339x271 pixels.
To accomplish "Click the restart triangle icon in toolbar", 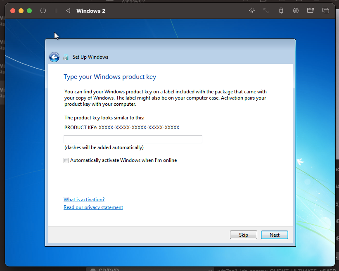I will [x=68, y=11].
